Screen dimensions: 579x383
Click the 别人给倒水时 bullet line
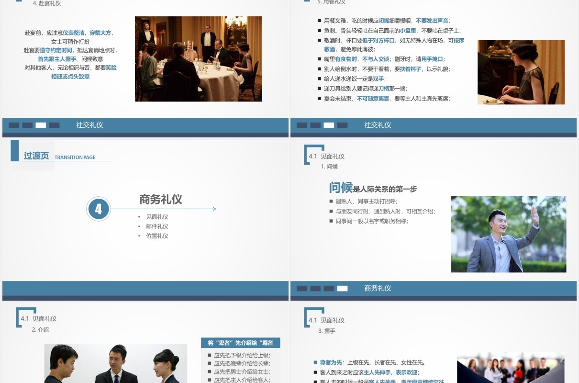pyautogui.click(x=384, y=69)
